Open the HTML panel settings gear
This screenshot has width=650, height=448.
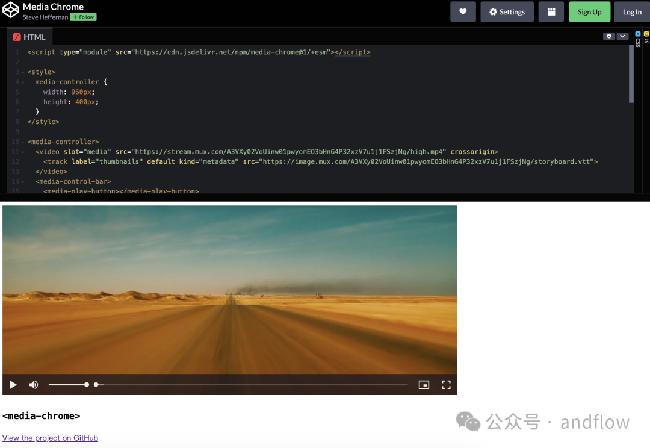coord(609,36)
